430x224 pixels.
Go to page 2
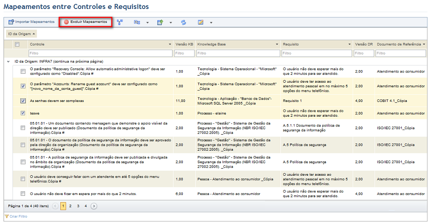point(71,206)
